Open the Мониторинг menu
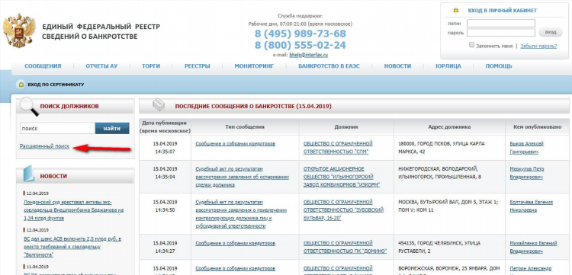This screenshot has width=572, height=275. coord(254,66)
